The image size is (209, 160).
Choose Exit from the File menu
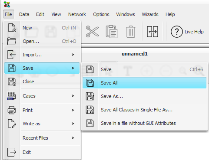coord(42,152)
